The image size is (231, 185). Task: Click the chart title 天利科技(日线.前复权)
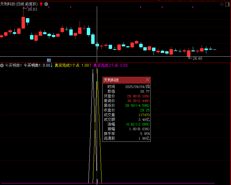coord(19,4)
